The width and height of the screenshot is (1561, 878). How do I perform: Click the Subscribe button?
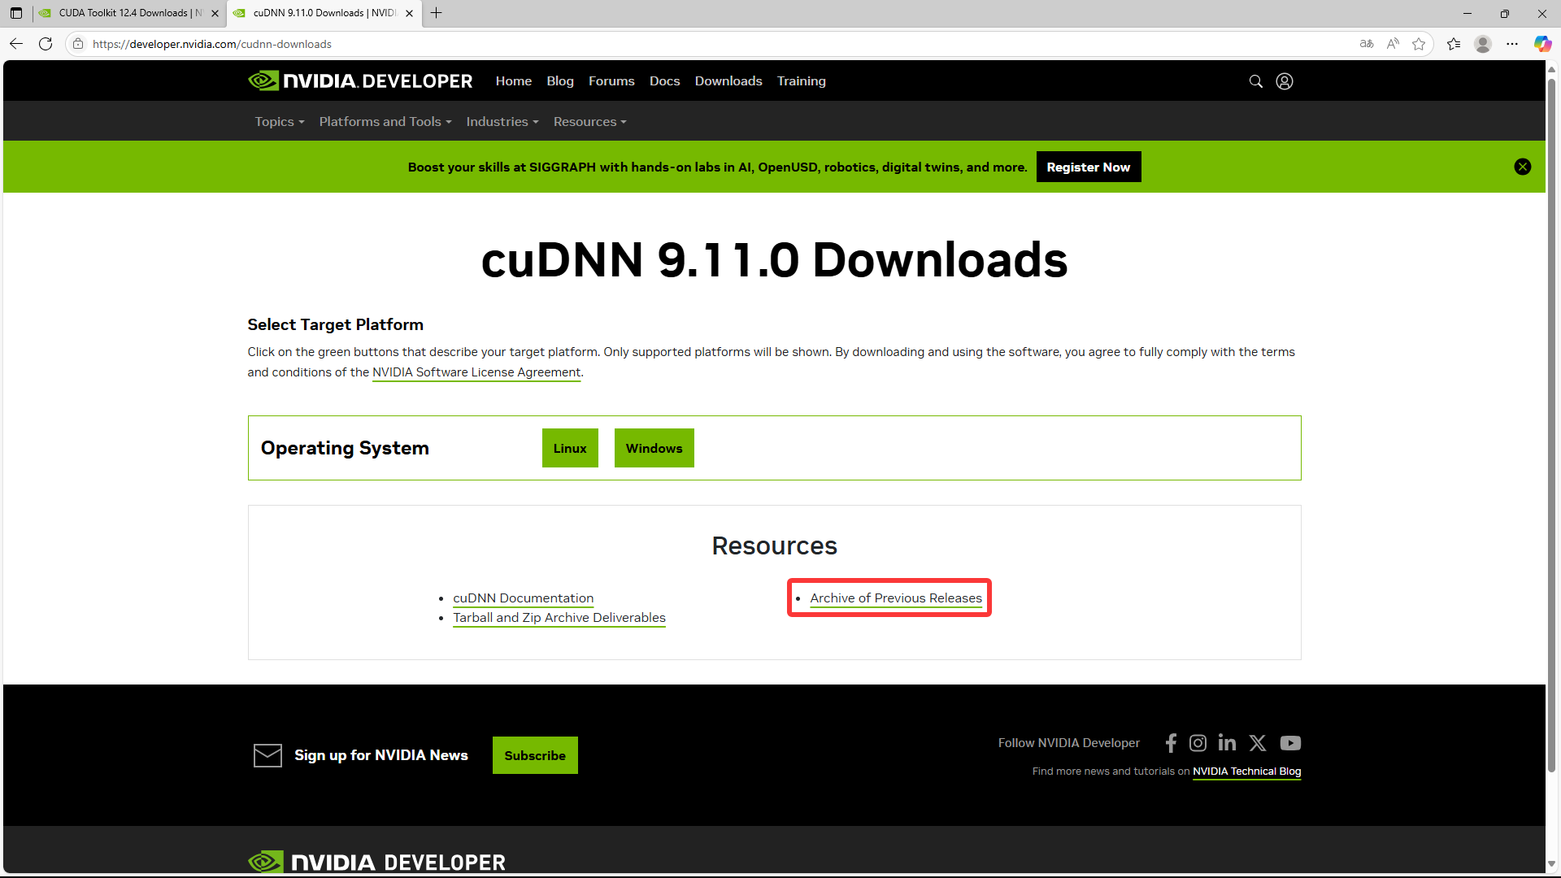point(535,755)
